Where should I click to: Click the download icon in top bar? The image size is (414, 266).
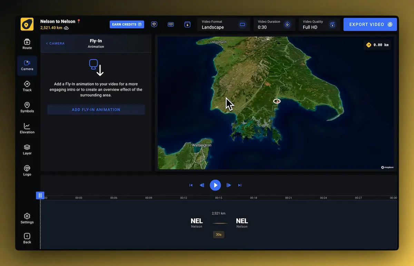(187, 24)
